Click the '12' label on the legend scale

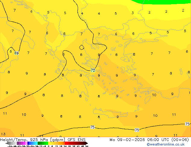coord(57,146)
